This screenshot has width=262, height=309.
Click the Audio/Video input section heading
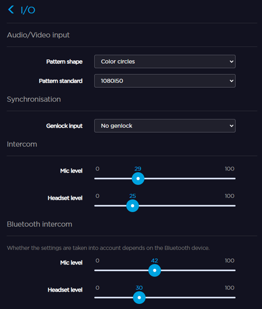[x=38, y=35]
